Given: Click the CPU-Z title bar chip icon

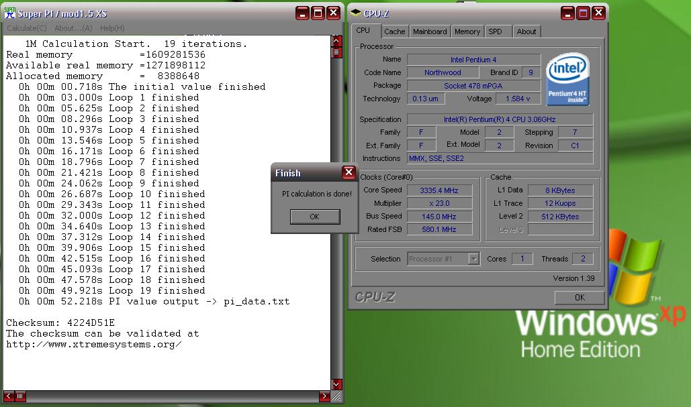Looking at the screenshot, I should click(x=355, y=13).
